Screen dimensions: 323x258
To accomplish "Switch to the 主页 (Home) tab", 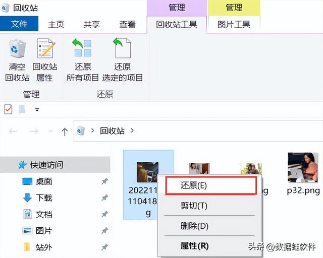I will 56,24.
